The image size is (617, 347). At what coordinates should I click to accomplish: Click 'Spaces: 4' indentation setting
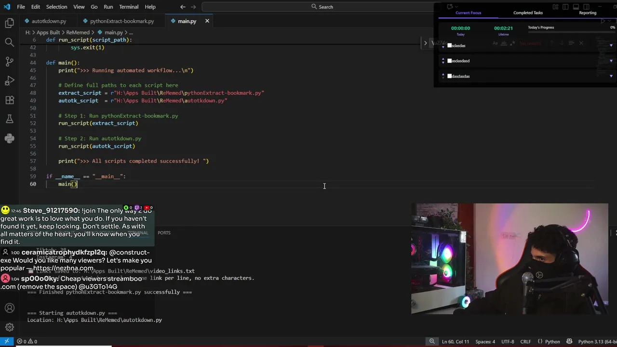[x=485, y=341]
